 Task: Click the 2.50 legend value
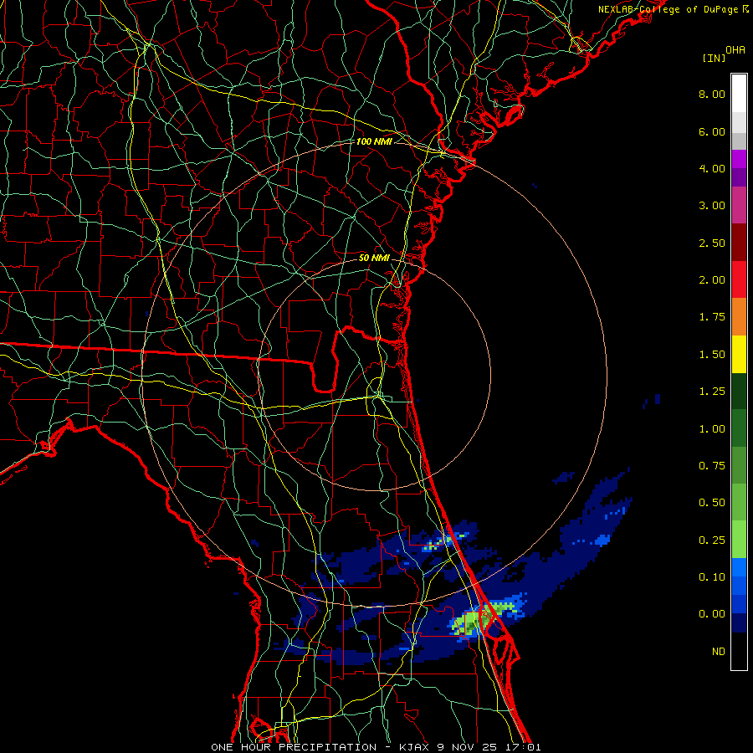coord(712,243)
